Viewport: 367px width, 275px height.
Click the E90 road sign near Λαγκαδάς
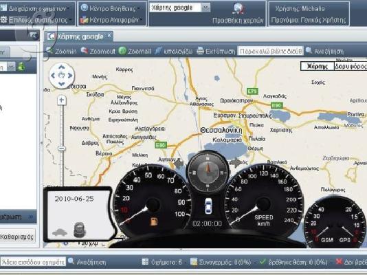[x=277, y=106]
